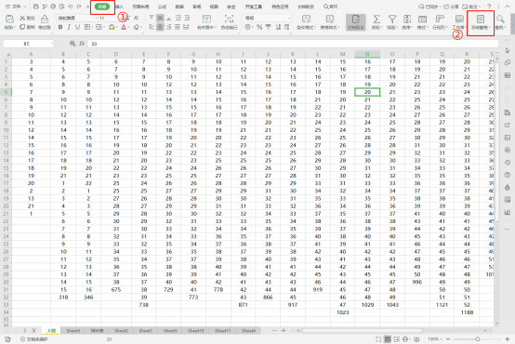Click the Sum (求和) sigma icon
Screen dimensions: 515x344
(x=376, y=19)
